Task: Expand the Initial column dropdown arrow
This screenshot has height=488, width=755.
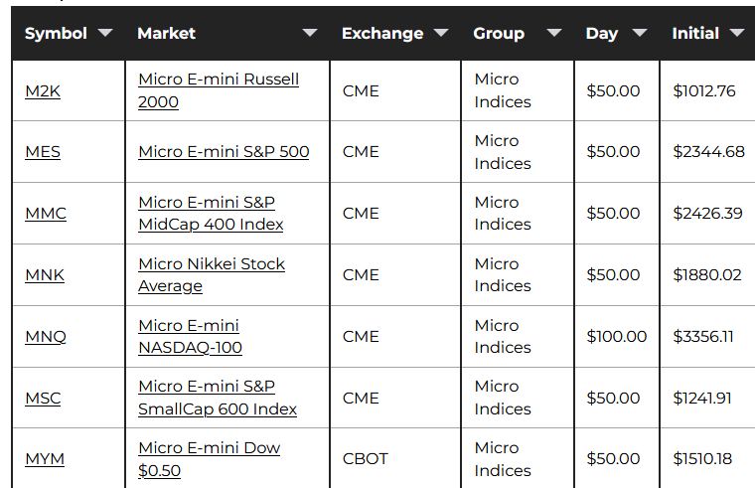Action: tap(736, 34)
